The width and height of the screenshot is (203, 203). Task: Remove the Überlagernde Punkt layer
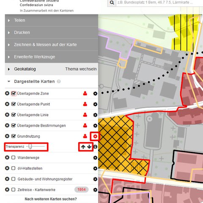click(7, 104)
